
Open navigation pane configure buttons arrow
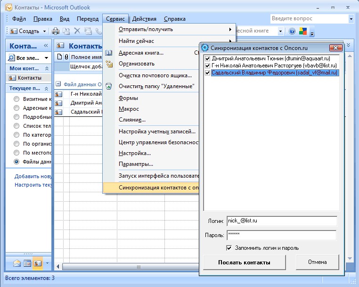pyautogui.click(x=48, y=263)
